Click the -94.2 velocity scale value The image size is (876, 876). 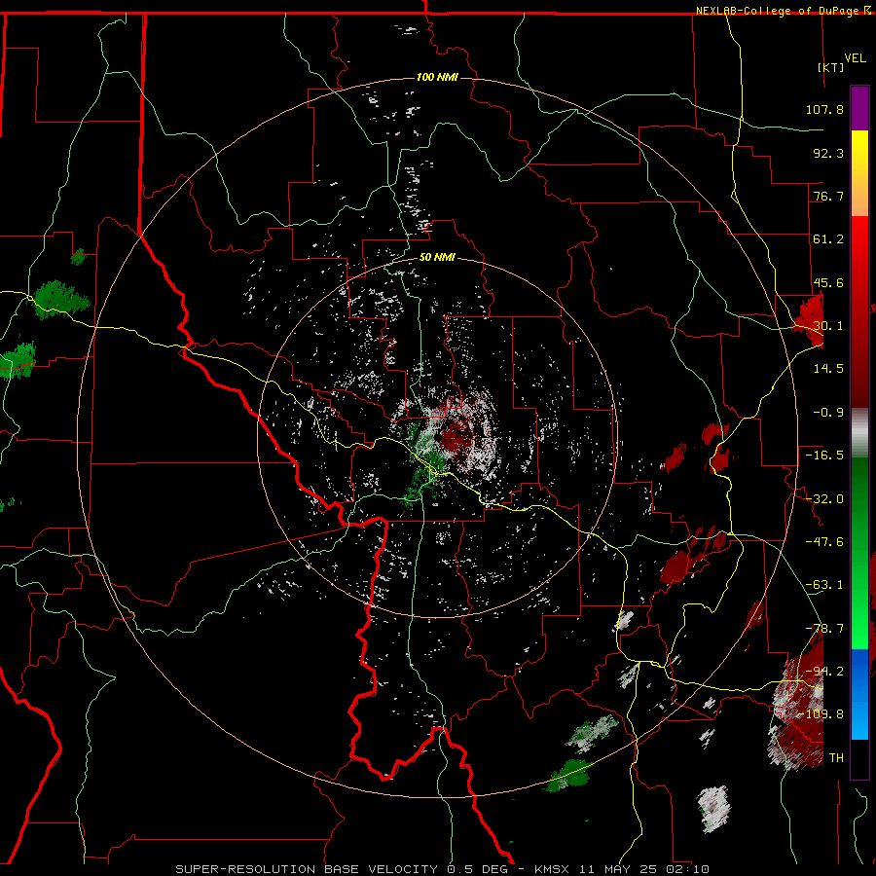point(824,672)
